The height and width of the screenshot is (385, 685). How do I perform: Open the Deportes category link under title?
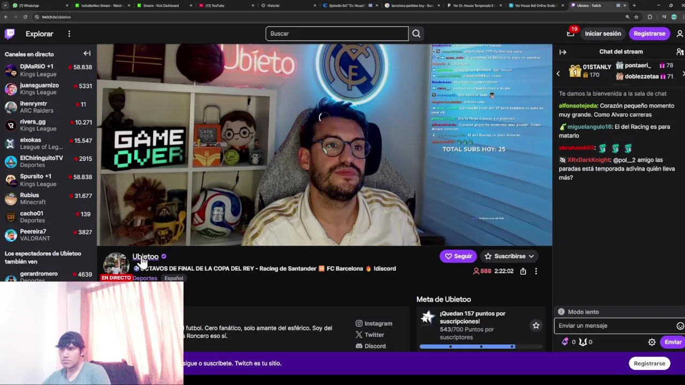tap(144, 278)
